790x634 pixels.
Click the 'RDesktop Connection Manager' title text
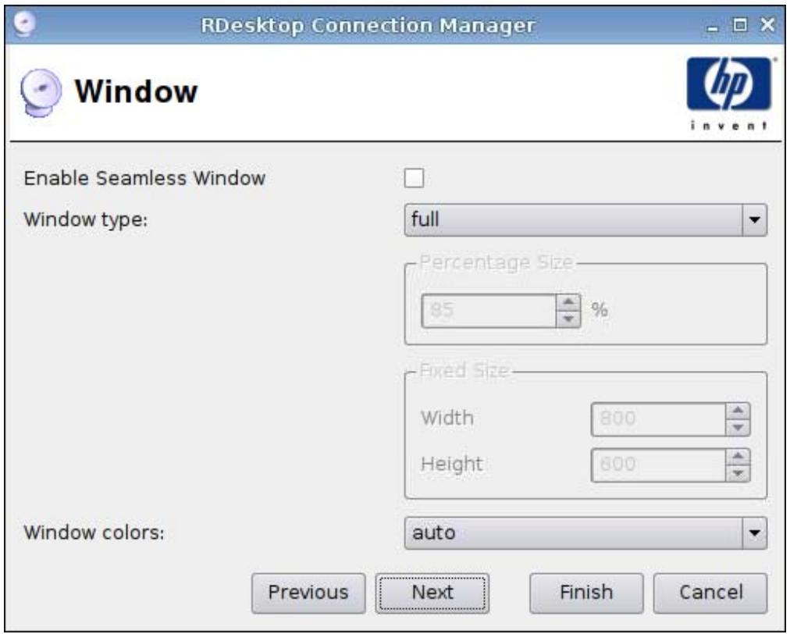(x=368, y=25)
